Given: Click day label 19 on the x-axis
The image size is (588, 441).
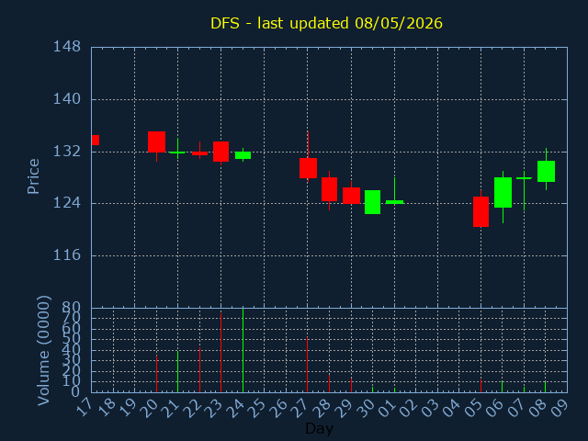Looking at the screenshot, I should [x=129, y=408].
